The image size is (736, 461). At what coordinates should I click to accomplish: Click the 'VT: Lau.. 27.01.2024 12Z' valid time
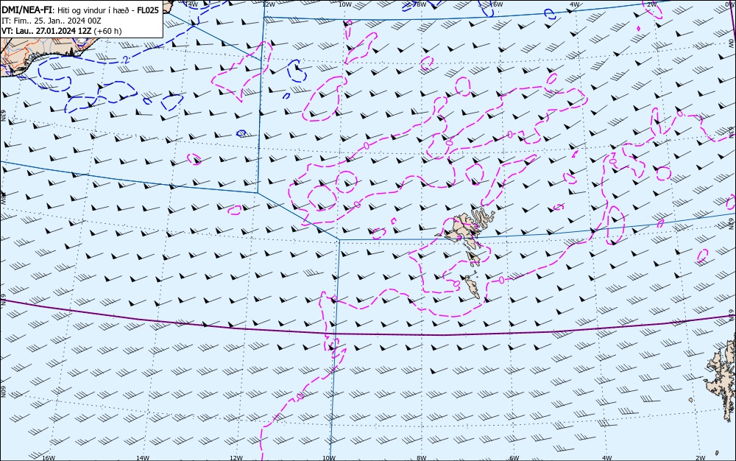[x=46, y=31]
